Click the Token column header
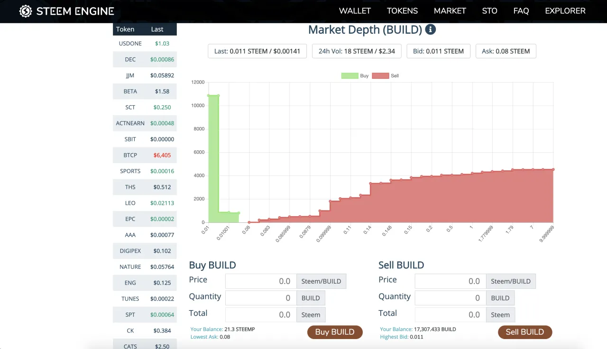 coord(125,29)
